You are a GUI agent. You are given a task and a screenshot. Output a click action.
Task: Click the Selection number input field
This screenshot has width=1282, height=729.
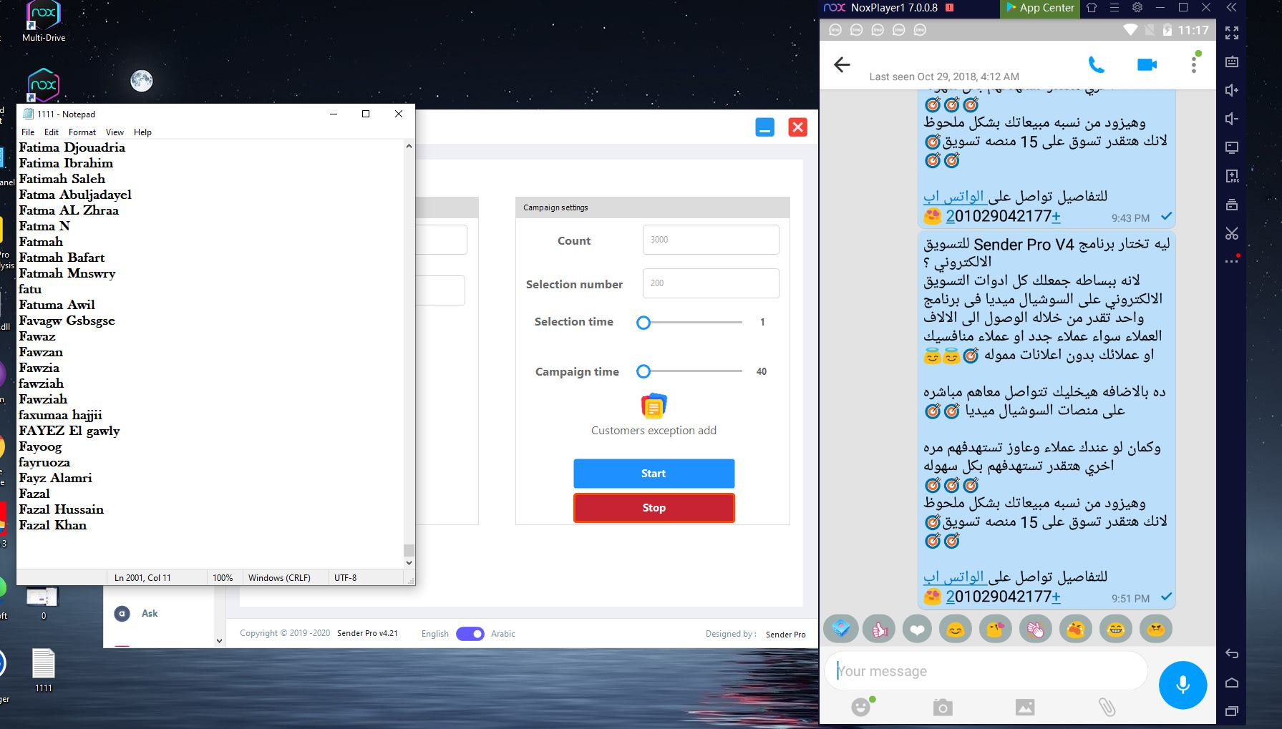(711, 283)
